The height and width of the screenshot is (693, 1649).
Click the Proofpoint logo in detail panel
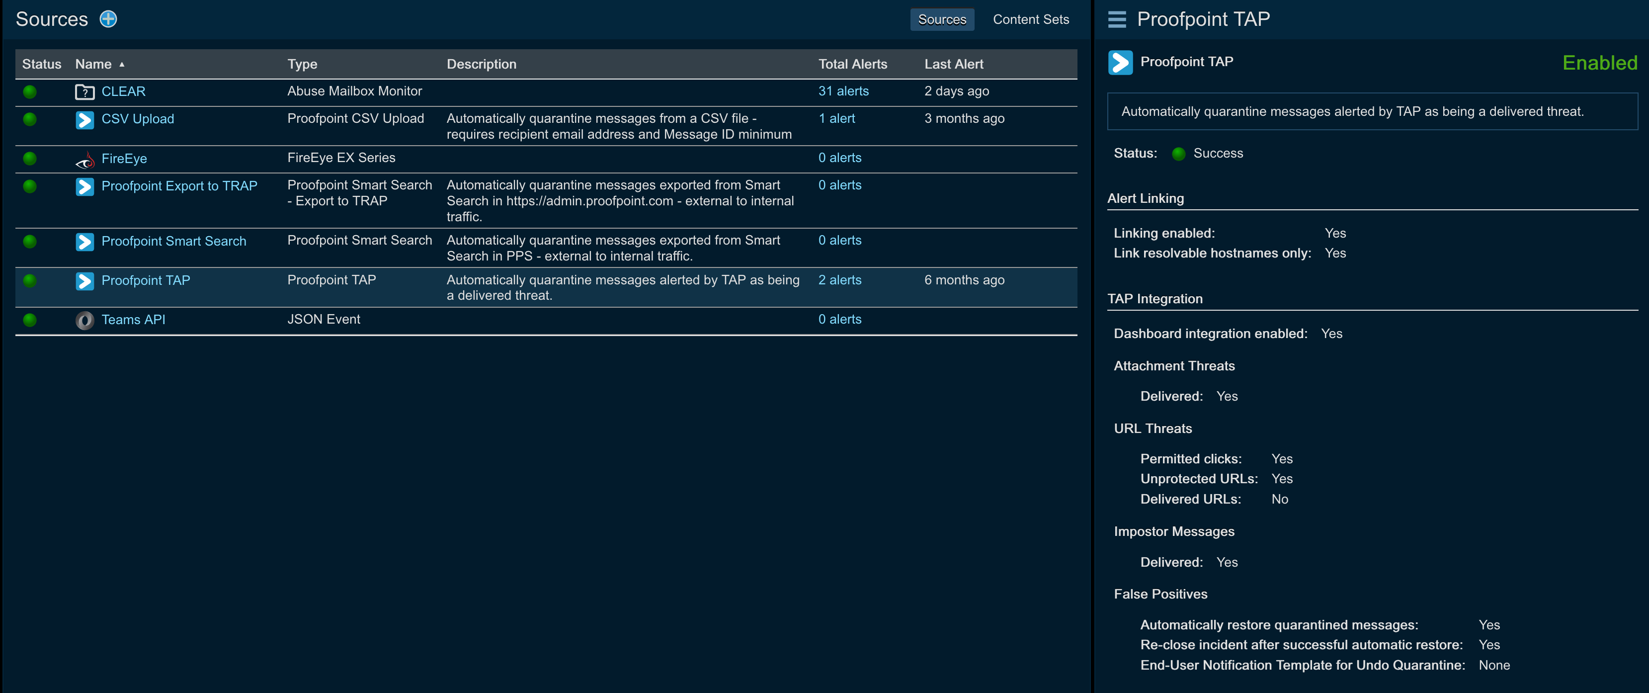click(1120, 63)
